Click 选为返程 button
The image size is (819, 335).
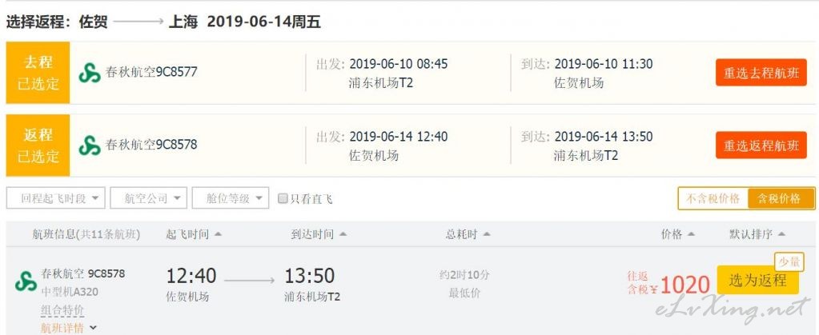[x=757, y=280]
